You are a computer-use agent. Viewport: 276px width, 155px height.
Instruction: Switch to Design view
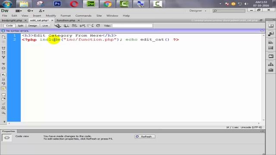tap(33, 26)
